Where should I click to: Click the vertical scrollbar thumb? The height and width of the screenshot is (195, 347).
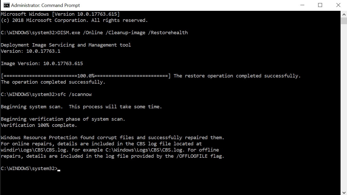coord(344,21)
